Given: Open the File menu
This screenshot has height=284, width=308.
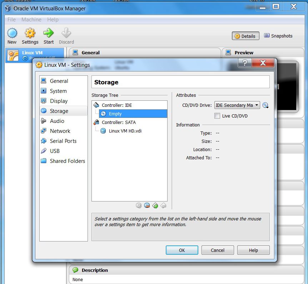Looking at the screenshot, I should pyautogui.click(x=11, y=20).
